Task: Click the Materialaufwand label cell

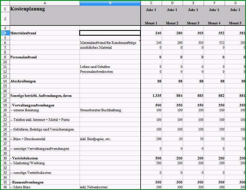Action: point(45,33)
